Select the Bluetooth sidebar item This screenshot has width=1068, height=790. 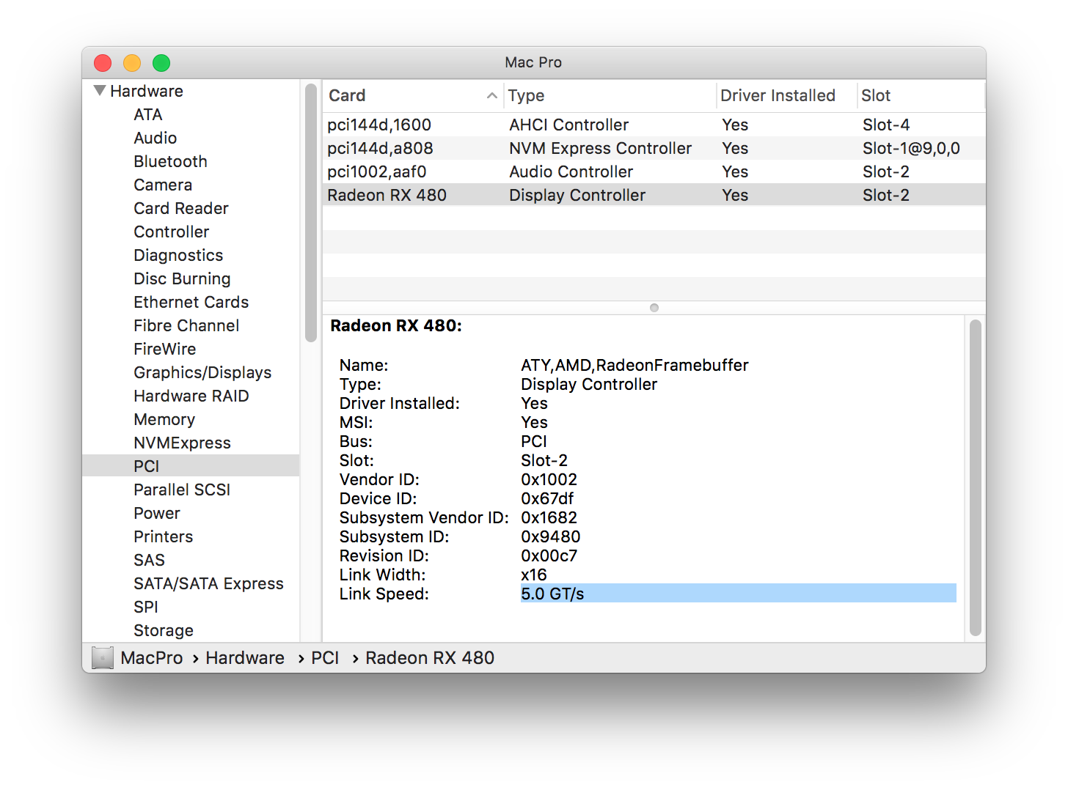(170, 161)
